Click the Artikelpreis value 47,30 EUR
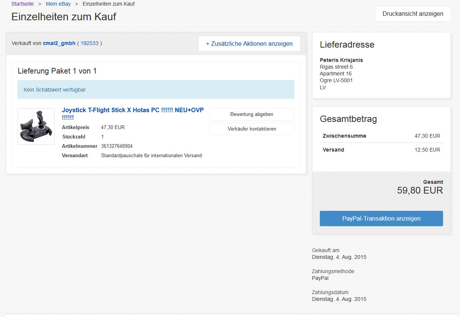This screenshot has width=460, height=317. [x=113, y=127]
